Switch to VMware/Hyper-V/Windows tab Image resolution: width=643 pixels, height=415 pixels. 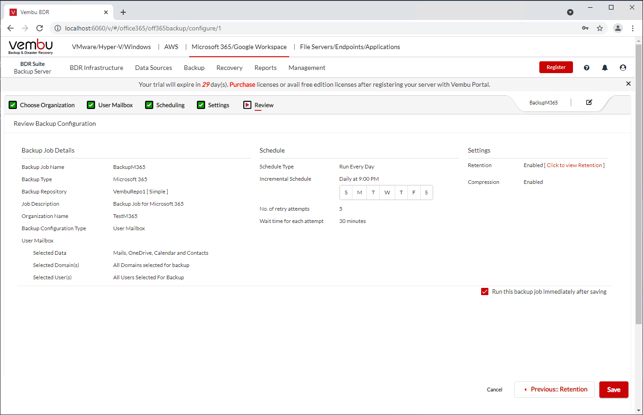(111, 47)
